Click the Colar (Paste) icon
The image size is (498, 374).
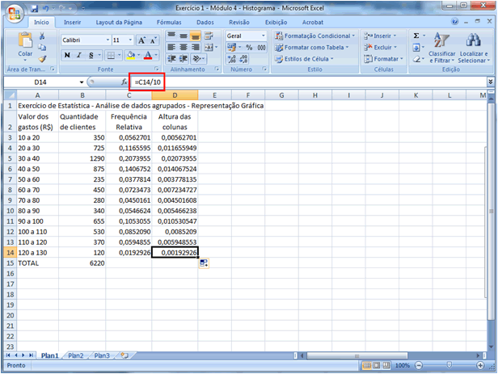25,44
